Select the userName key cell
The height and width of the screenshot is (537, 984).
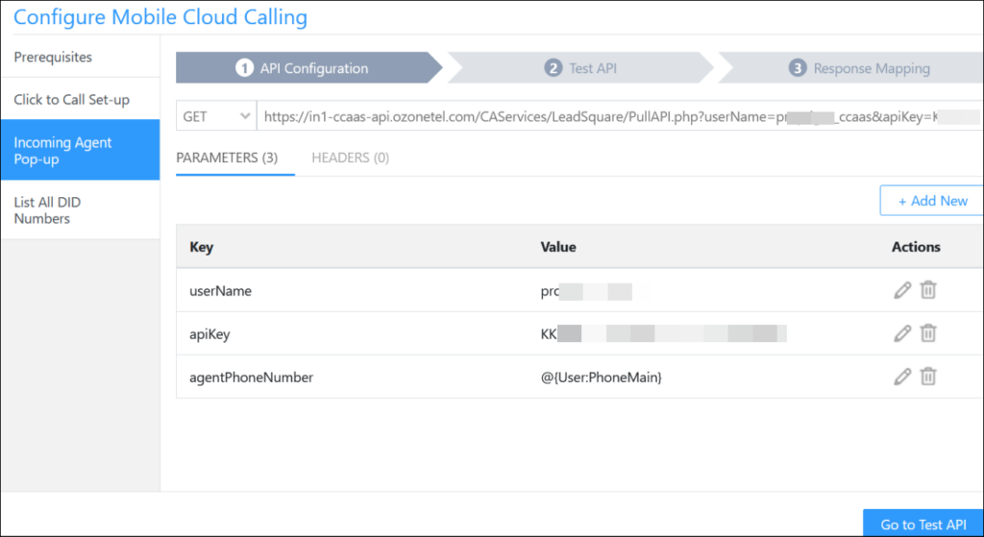pos(220,291)
